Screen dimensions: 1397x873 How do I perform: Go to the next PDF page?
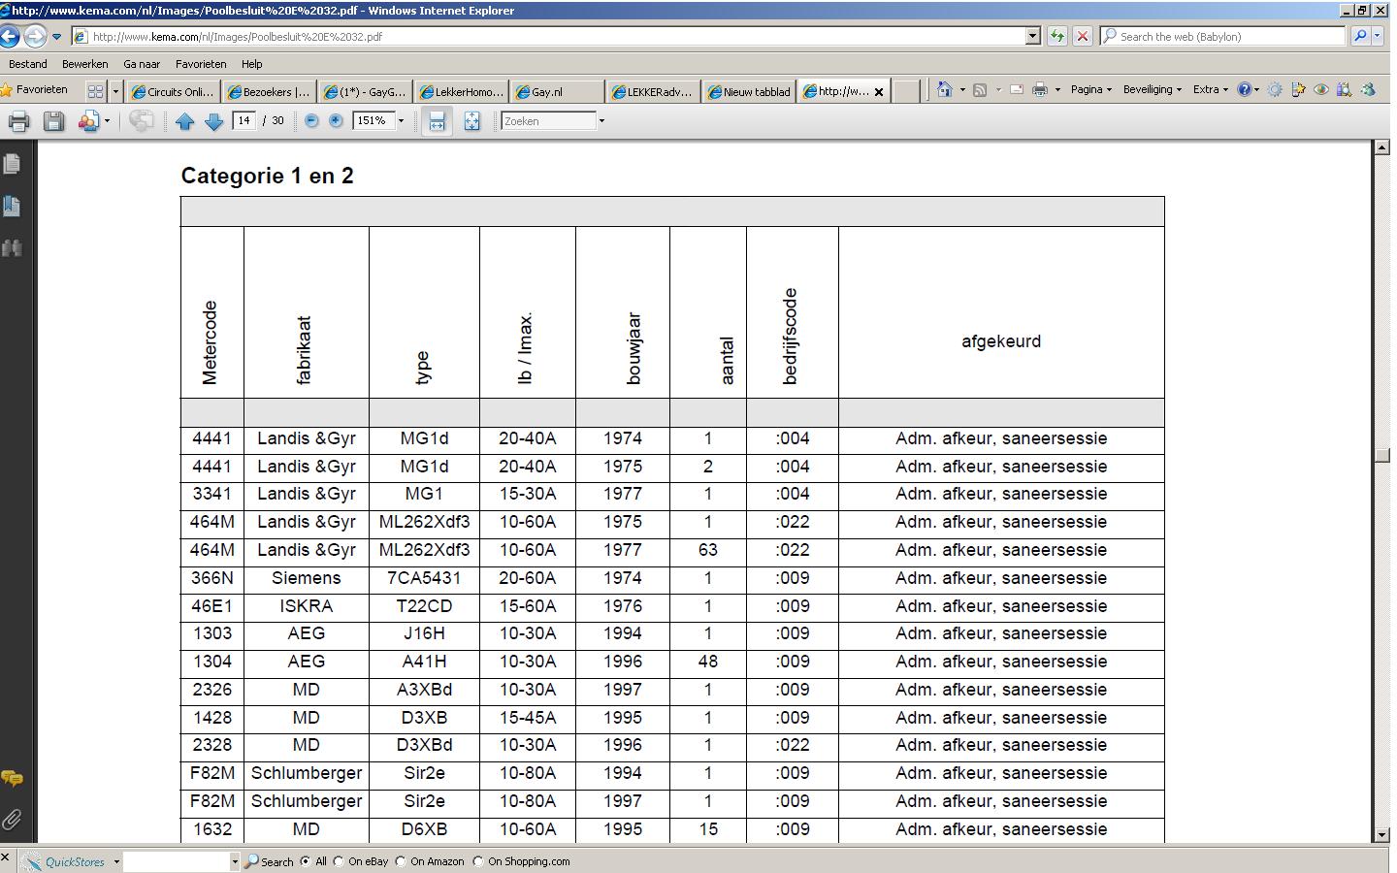click(x=214, y=121)
